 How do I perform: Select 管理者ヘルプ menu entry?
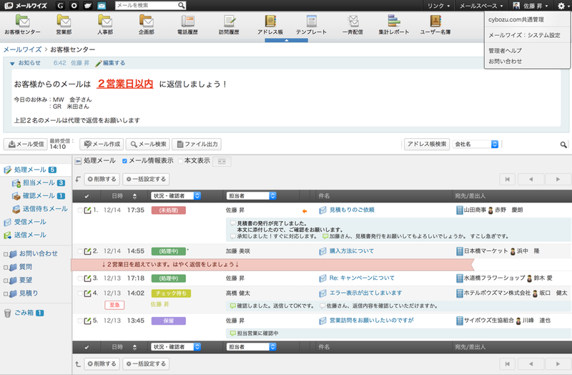click(x=506, y=51)
